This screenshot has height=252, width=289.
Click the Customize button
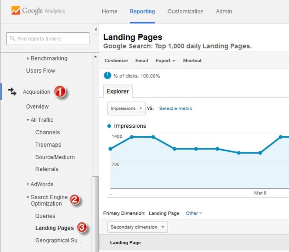[x=116, y=60]
